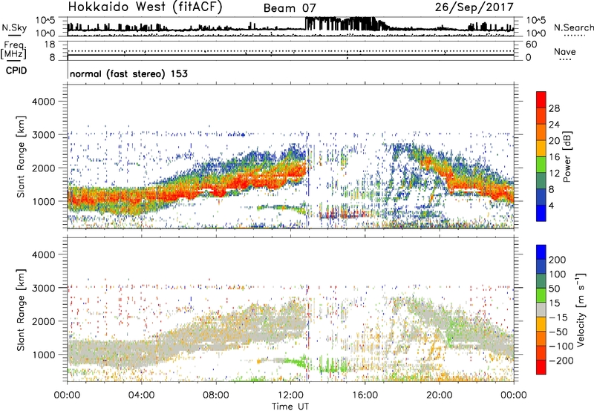Click the '-200' tick on the velocity colorbar
594x411 pixels.
[x=561, y=361]
